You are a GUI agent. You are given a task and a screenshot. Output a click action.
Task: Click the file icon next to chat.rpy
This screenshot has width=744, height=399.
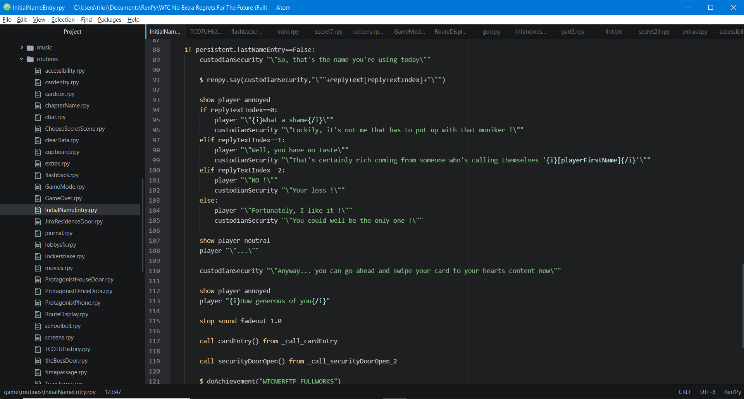point(38,117)
